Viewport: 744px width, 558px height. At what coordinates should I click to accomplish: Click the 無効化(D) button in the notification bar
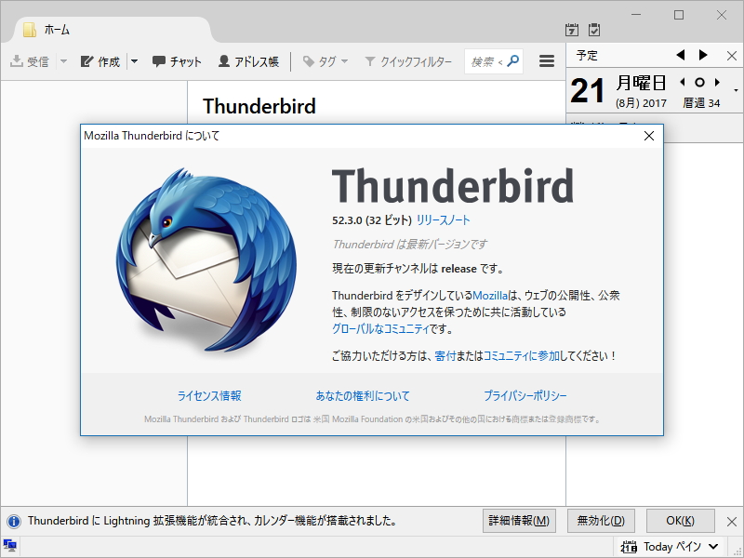pos(600,521)
